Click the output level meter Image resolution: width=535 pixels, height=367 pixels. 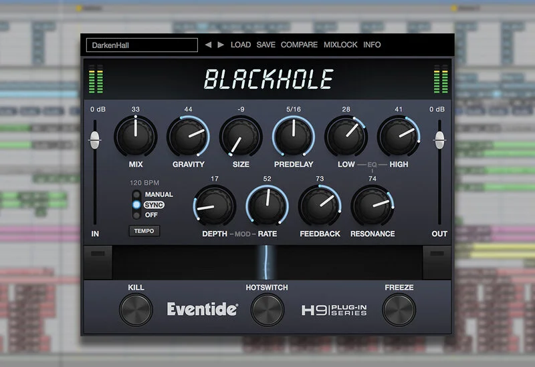tap(441, 79)
